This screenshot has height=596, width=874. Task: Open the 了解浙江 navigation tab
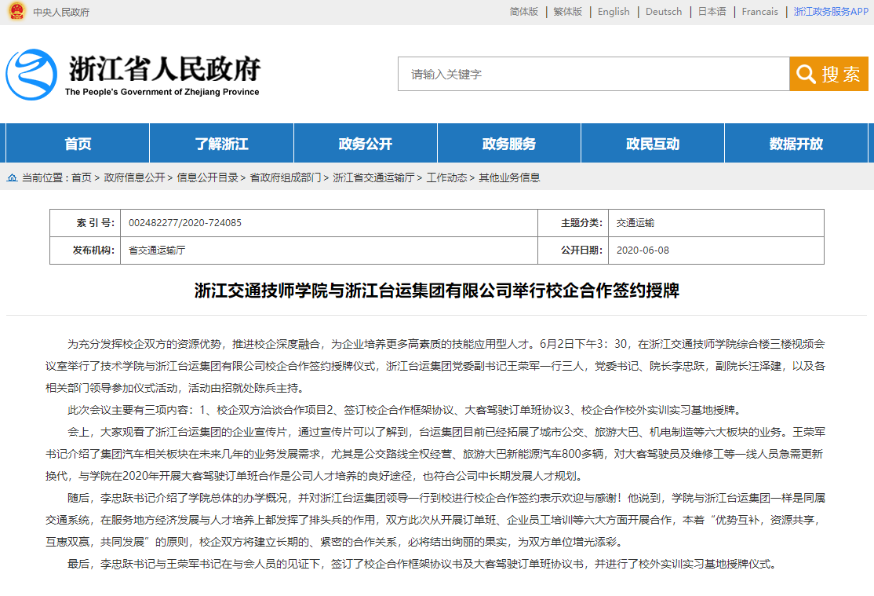point(221,144)
